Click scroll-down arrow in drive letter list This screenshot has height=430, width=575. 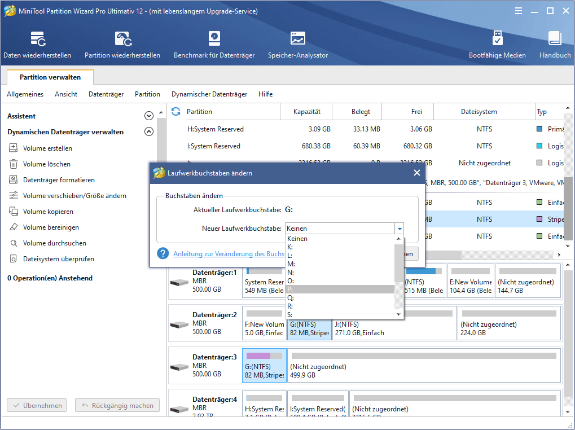tap(398, 314)
